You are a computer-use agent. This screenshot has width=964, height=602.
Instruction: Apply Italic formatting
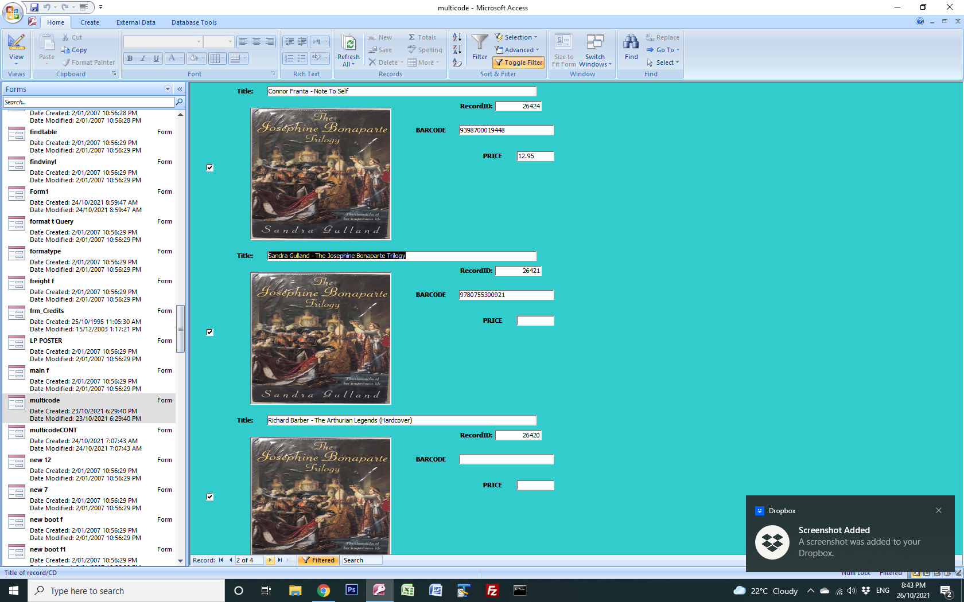coord(143,58)
